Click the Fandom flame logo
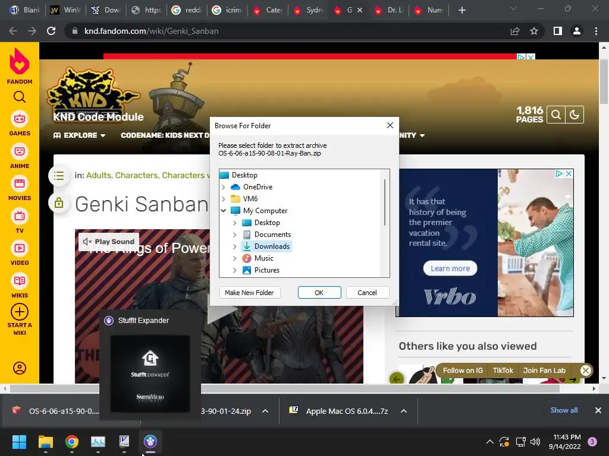The image size is (609, 456). pyautogui.click(x=20, y=61)
